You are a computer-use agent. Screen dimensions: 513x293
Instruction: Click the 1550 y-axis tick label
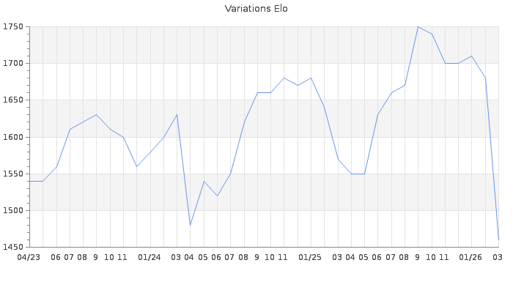(x=13, y=174)
